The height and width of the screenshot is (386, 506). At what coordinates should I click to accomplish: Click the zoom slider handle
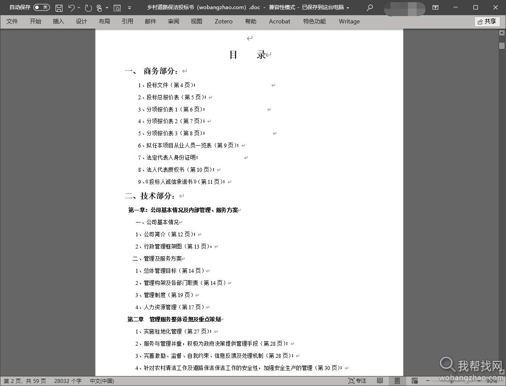(x=451, y=381)
